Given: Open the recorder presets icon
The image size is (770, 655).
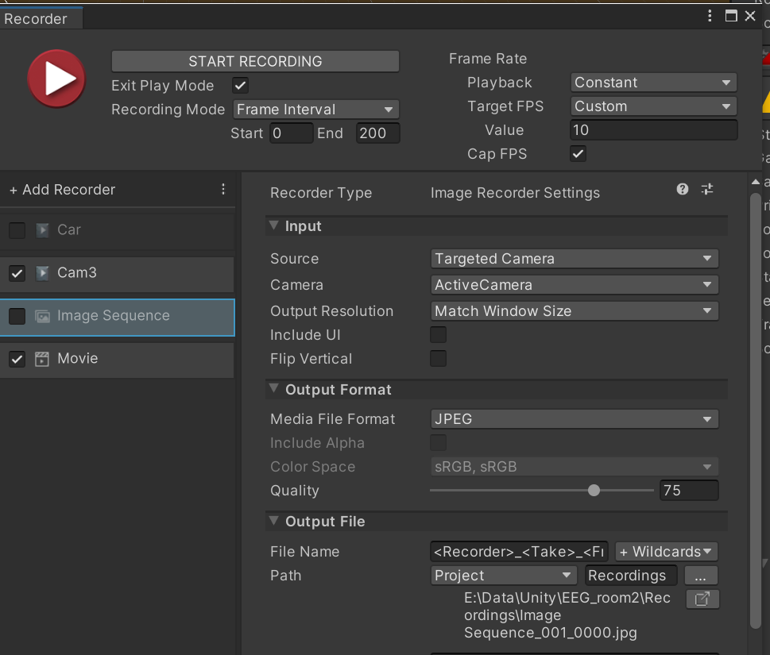Looking at the screenshot, I should tap(707, 189).
